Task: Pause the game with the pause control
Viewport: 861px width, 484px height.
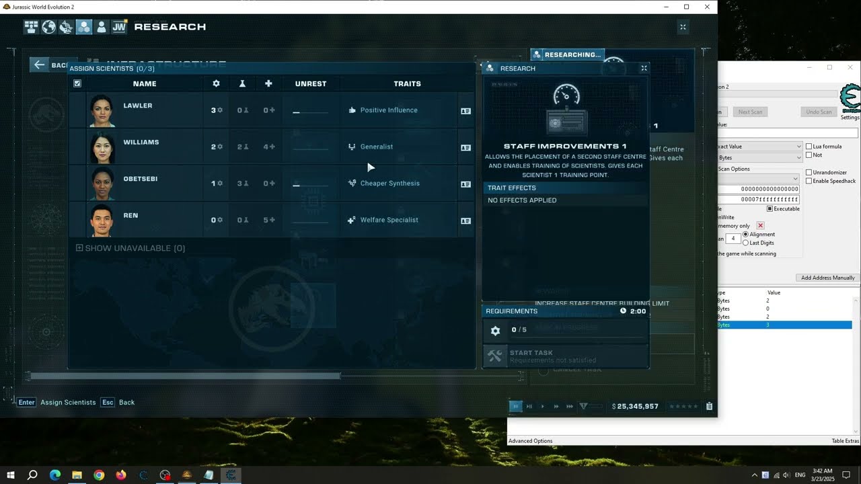Action: tap(516, 406)
